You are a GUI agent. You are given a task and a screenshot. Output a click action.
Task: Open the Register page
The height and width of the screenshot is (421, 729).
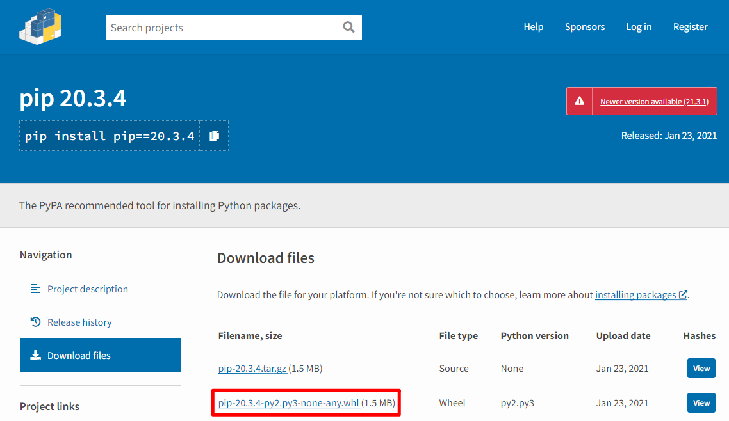(690, 27)
